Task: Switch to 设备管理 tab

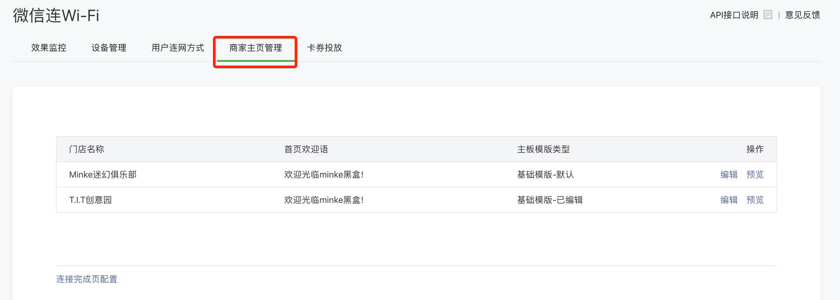Action: point(109,48)
